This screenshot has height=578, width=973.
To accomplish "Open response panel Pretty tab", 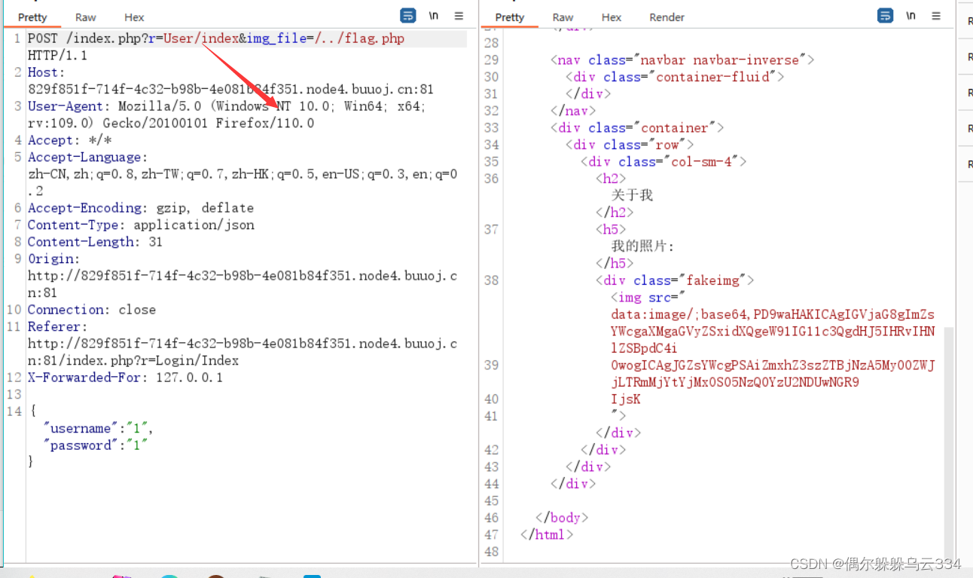I will 510,17.
